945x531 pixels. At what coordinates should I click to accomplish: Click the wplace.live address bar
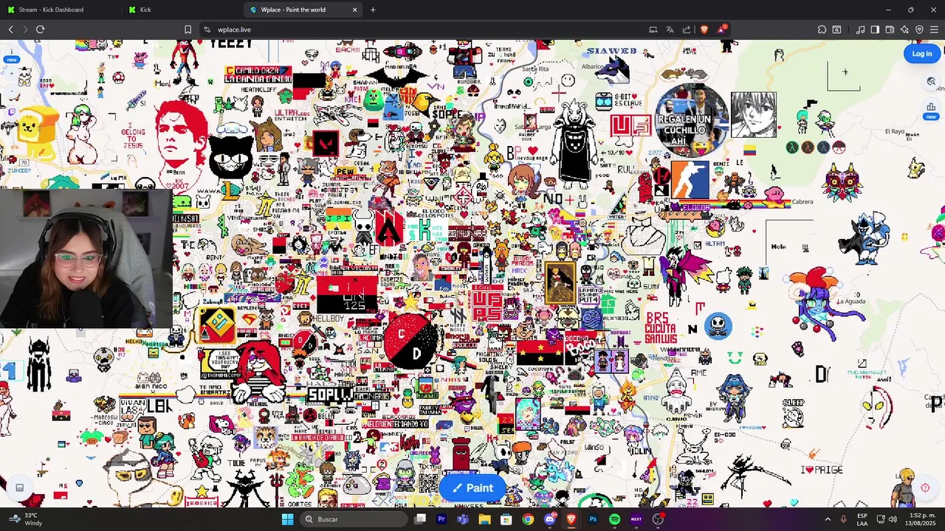[x=428, y=29]
